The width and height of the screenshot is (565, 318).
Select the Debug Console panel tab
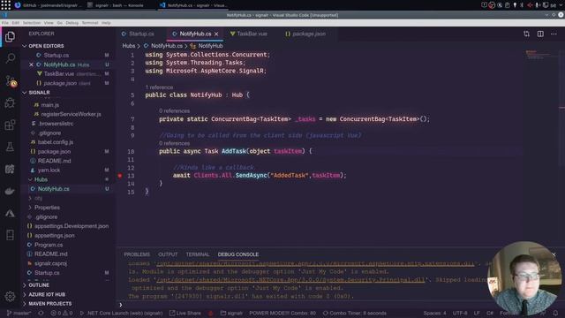(x=238, y=254)
